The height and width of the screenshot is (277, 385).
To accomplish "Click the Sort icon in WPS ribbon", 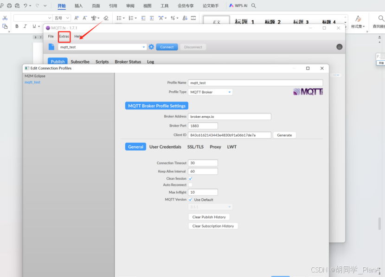I will pyautogui.click(x=185, y=18).
